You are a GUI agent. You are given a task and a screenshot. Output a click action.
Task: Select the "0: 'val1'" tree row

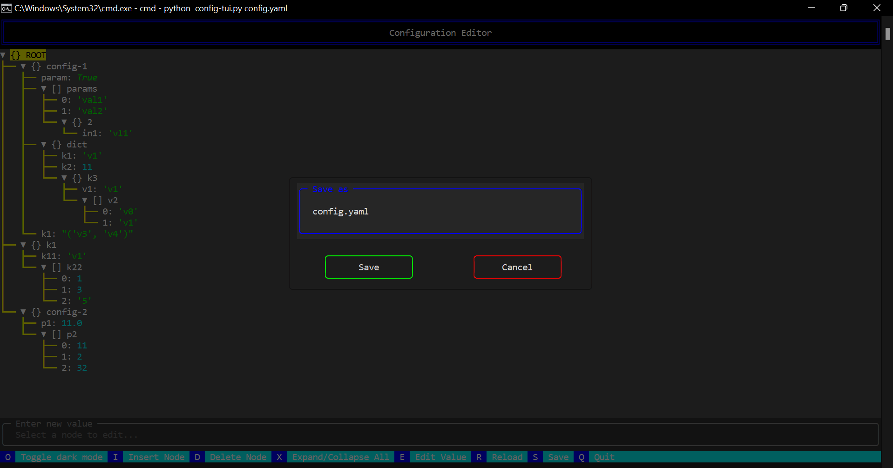pos(84,100)
